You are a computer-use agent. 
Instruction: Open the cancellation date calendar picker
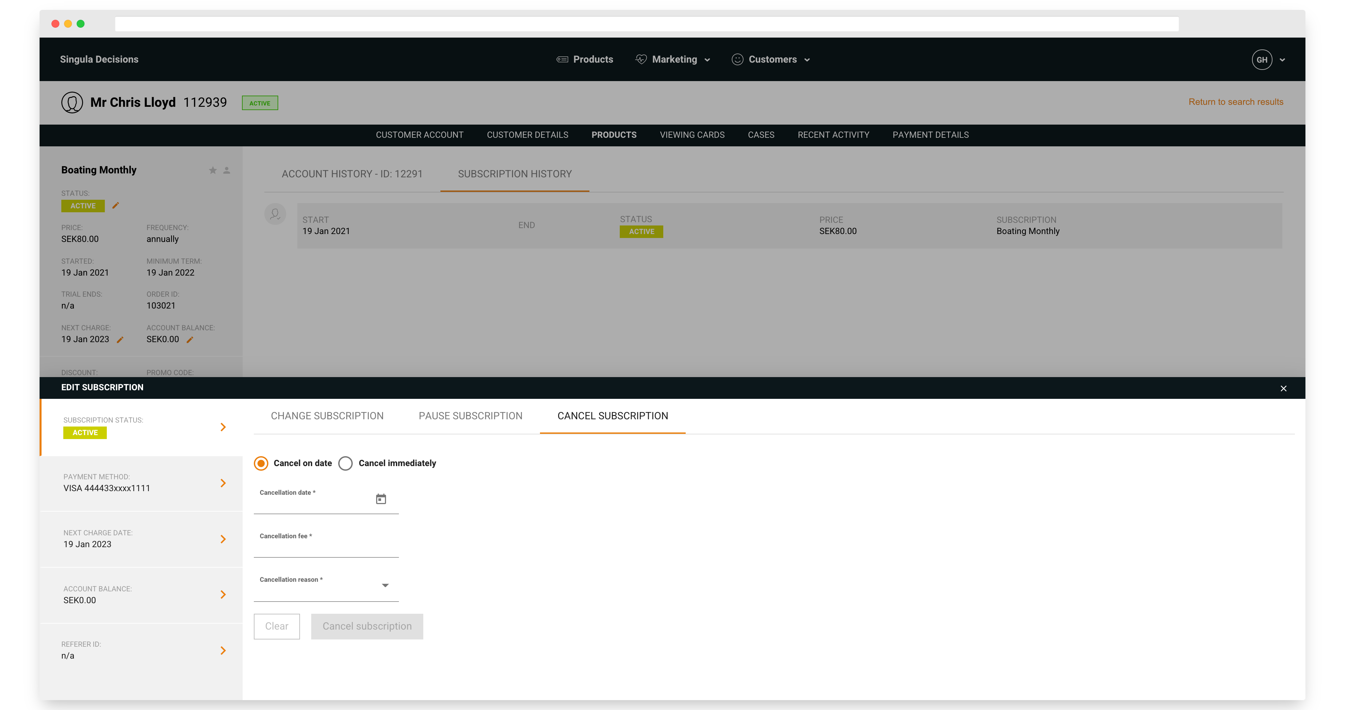(381, 499)
